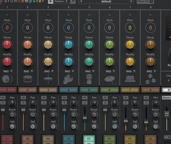Solo channel 1 with the S button
Screen dimensions: 171x144
(3, 103)
